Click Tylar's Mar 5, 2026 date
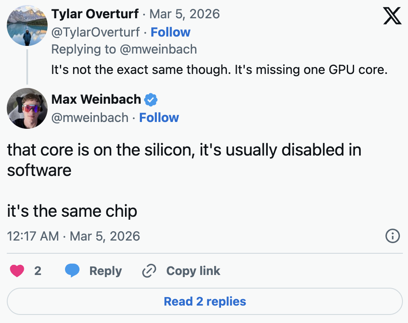Viewport: 408px width, 323px height. pyautogui.click(x=184, y=14)
